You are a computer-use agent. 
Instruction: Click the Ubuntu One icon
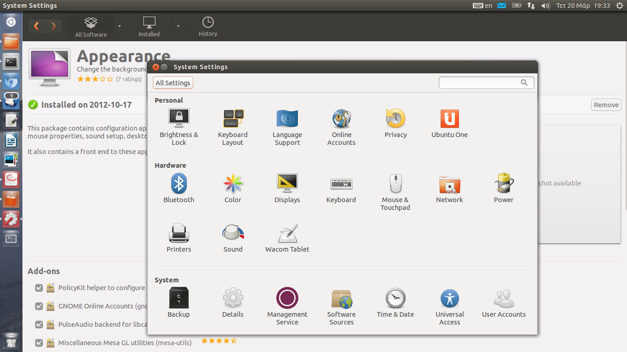pos(449,119)
